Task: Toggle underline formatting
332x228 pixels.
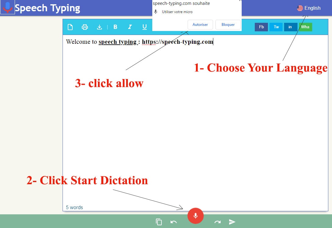Action: click(x=145, y=27)
